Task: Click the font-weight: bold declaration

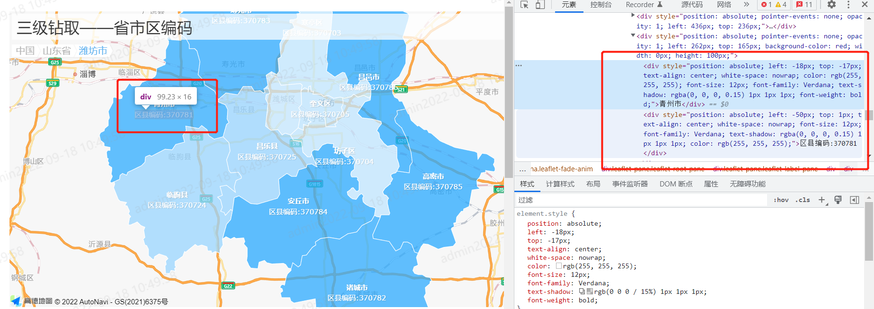Action: tap(563, 300)
